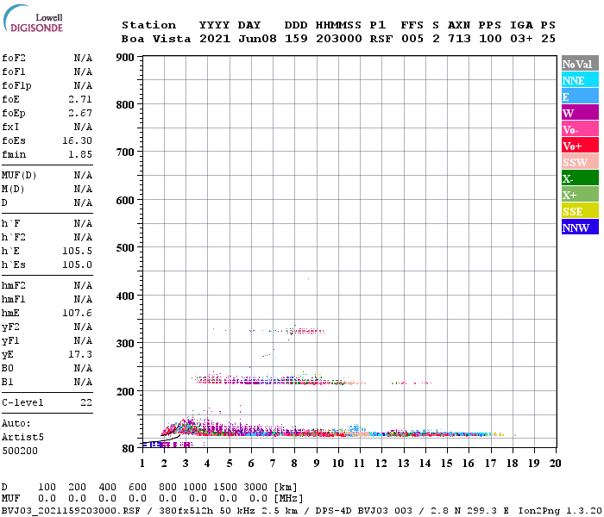Click the Jun08 date in header
The image size is (604, 517).
click(x=257, y=39)
